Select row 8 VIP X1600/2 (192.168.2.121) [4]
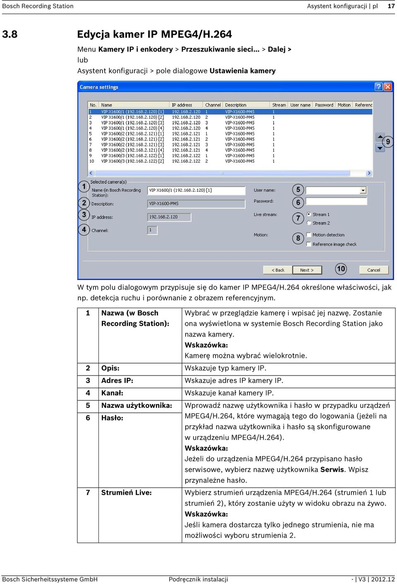The height and width of the screenshot is (584, 397). pyautogui.click(x=230, y=150)
